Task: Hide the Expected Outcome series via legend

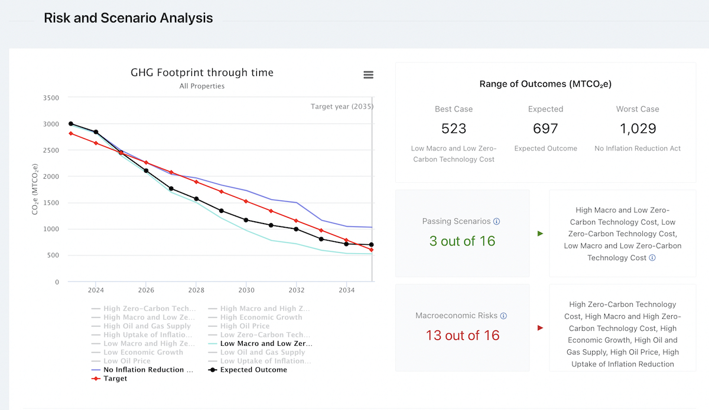Action: coord(253,370)
